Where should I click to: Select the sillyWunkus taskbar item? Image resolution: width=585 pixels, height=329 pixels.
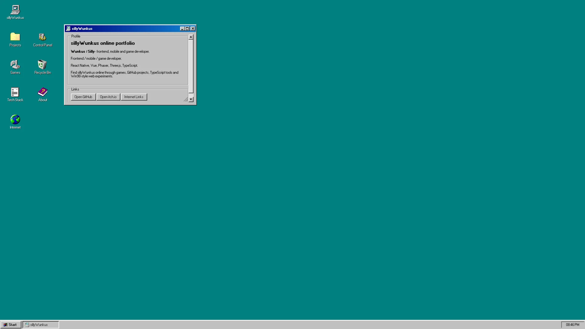pos(41,325)
